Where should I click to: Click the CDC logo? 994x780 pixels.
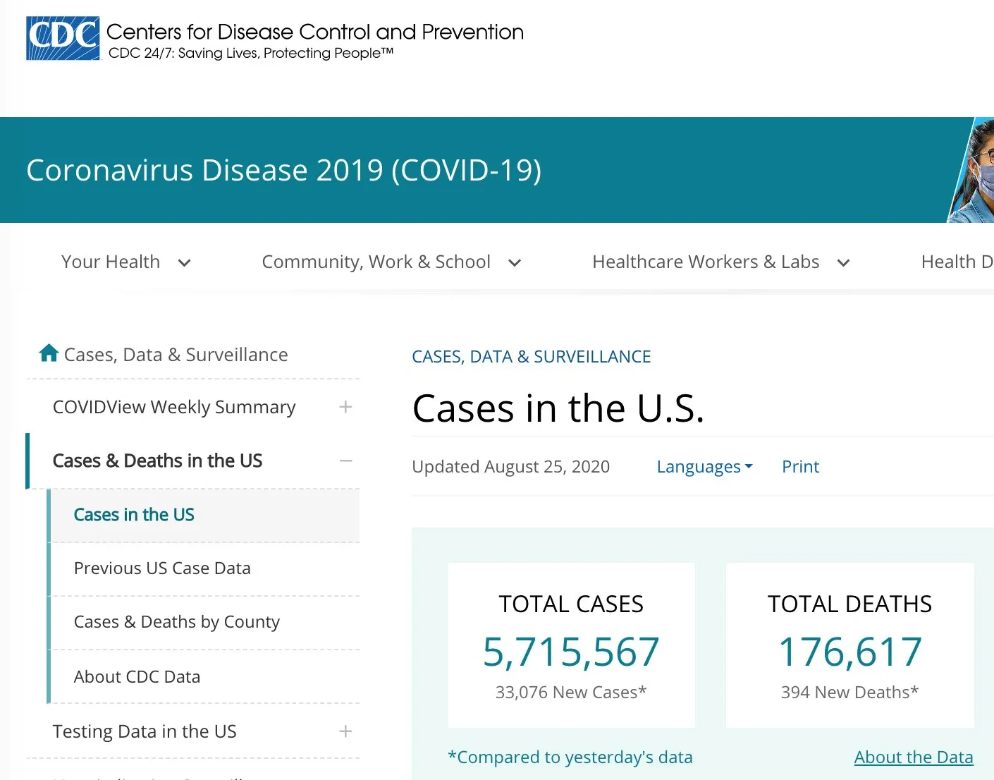tap(63, 38)
